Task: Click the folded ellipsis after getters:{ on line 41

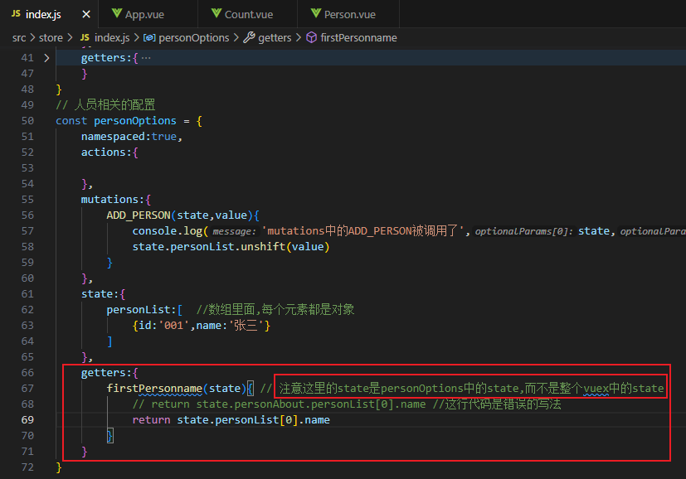Action: point(146,58)
